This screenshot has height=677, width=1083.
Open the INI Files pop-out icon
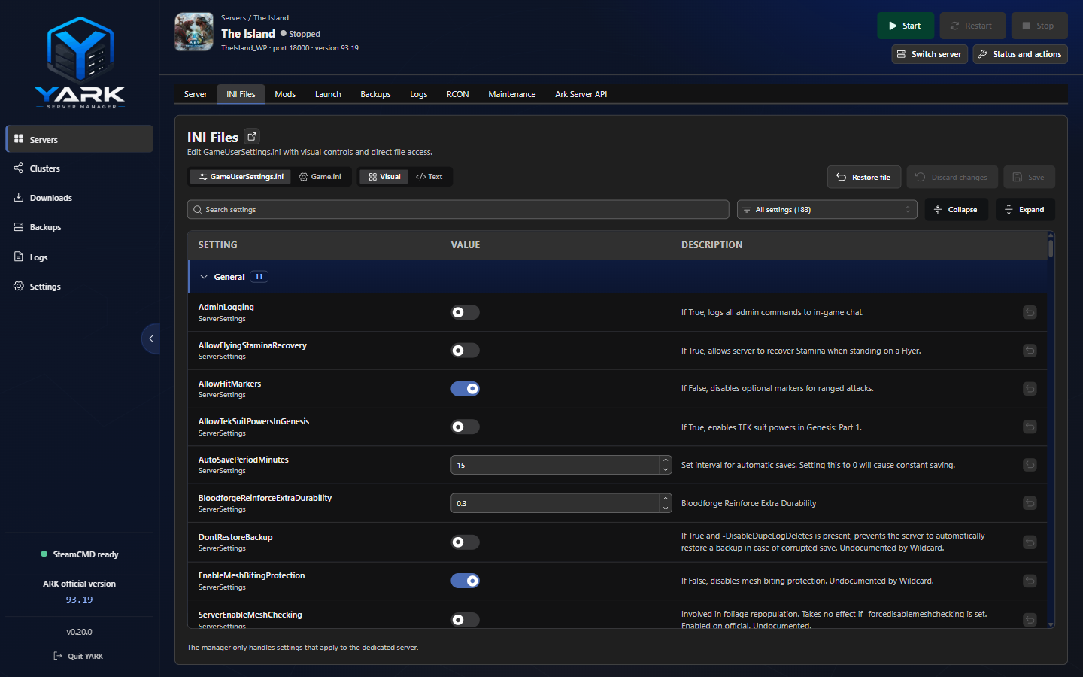click(252, 136)
